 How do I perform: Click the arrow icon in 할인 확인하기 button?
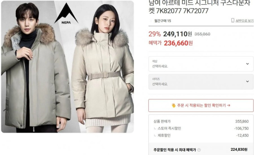click(x=228, y=105)
